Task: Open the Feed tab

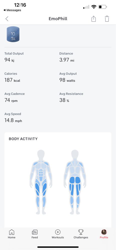Action: (35, 234)
